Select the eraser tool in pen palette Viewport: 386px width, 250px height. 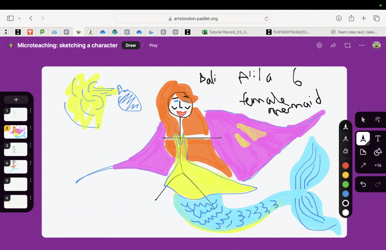[x=345, y=151]
